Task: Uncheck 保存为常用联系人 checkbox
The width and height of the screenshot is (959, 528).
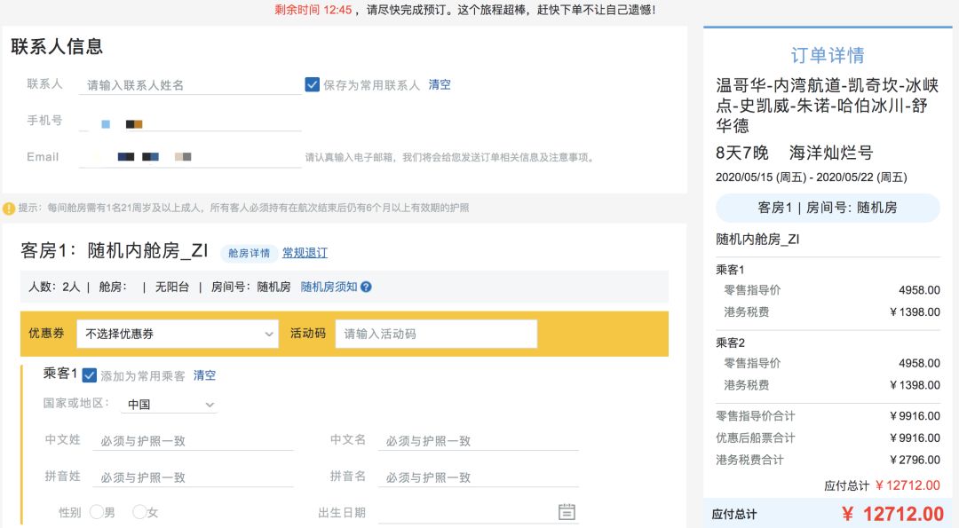Action: coord(312,84)
